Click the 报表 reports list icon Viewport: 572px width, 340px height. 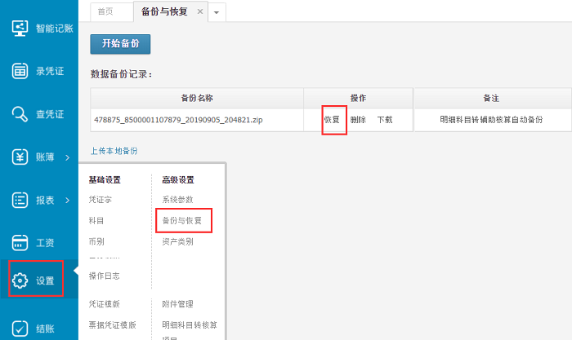(20, 200)
